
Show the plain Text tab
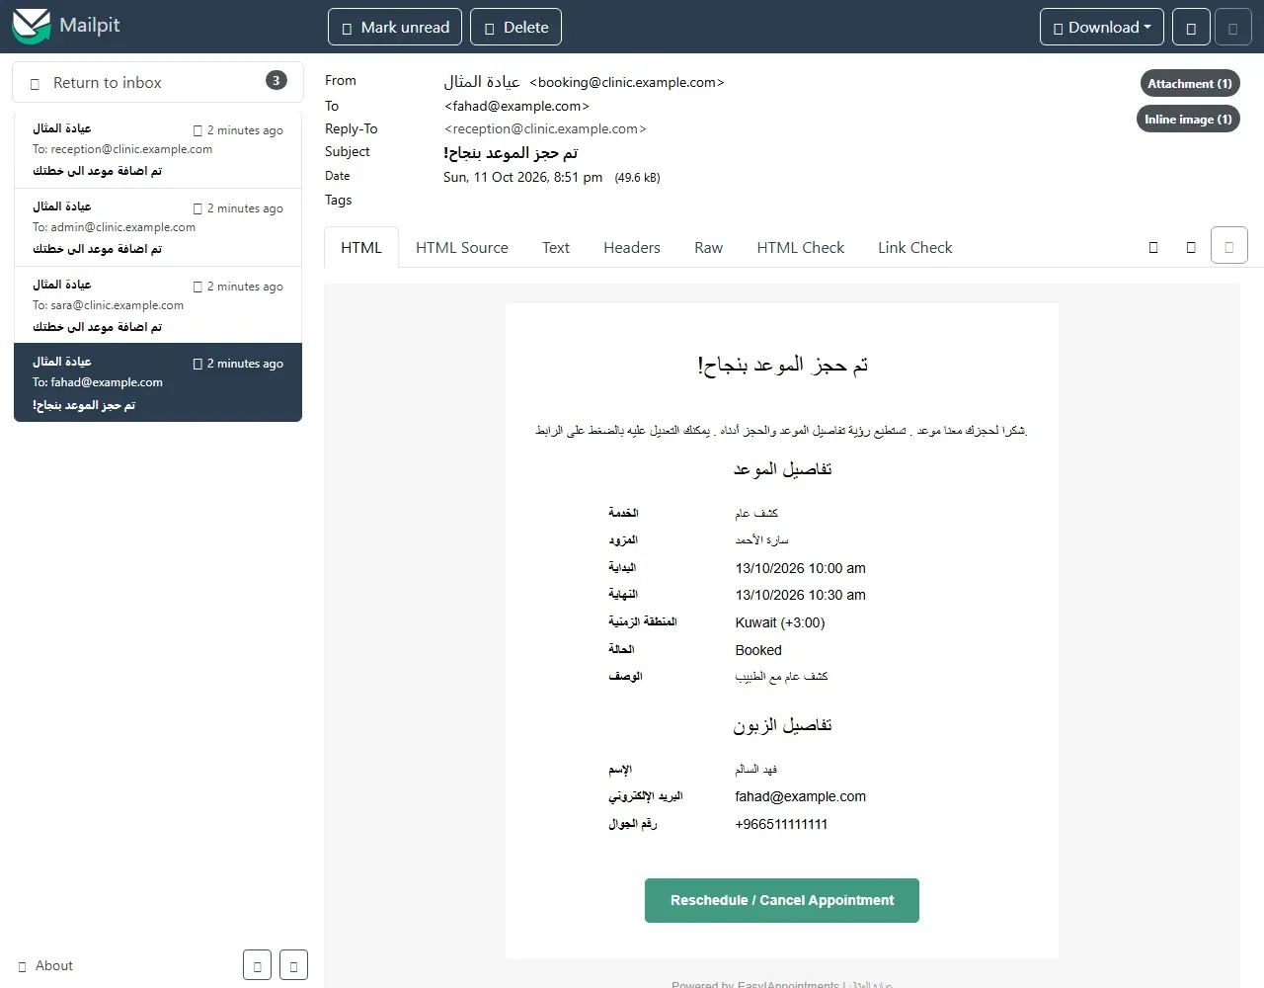(556, 248)
